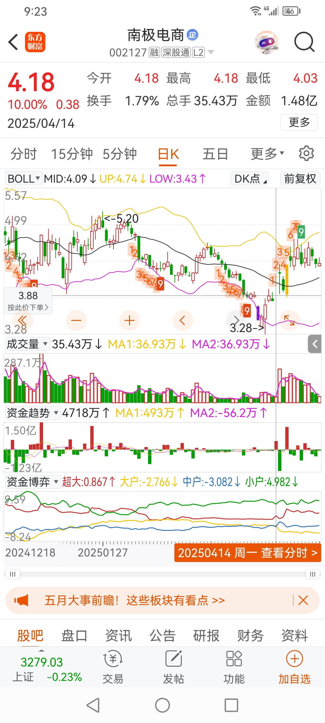Viewport: 325px width, 723px height.
Task: Expand the index bar above 上证
Action: click(x=42, y=650)
